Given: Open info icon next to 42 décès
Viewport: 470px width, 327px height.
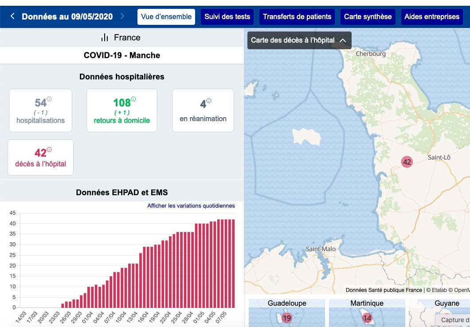Looking at the screenshot, I should pyautogui.click(x=49, y=150).
